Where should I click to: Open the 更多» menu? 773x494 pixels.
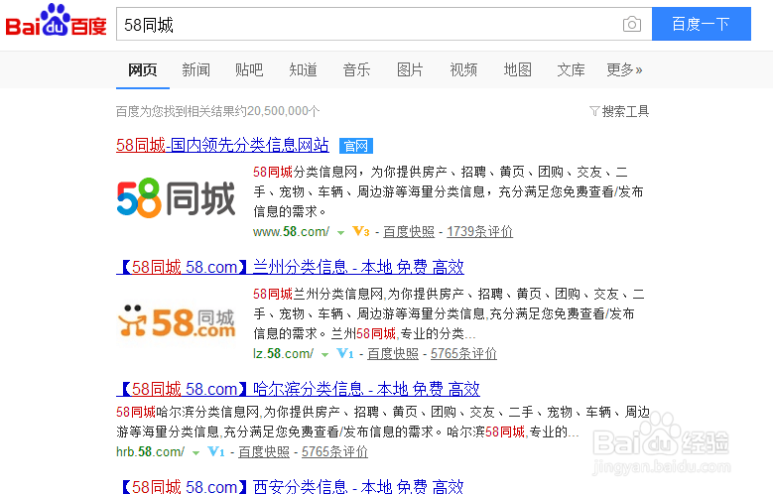tap(624, 70)
